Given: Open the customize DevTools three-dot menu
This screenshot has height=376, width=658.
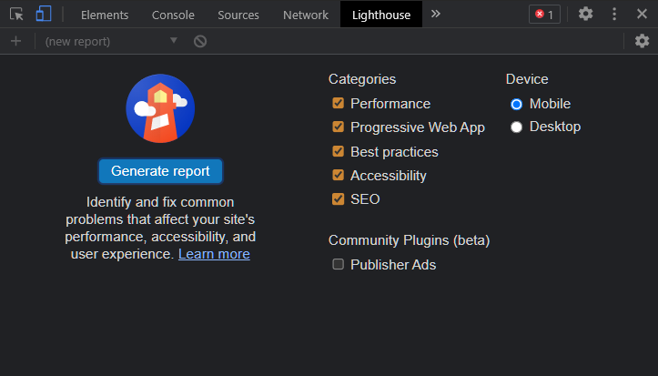Looking at the screenshot, I should pyautogui.click(x=614, y=14).
